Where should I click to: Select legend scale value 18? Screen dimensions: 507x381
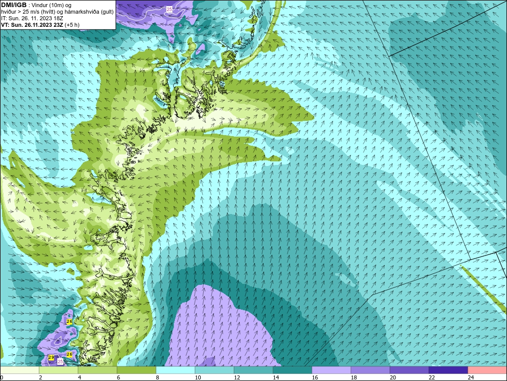tap(354, 377)
